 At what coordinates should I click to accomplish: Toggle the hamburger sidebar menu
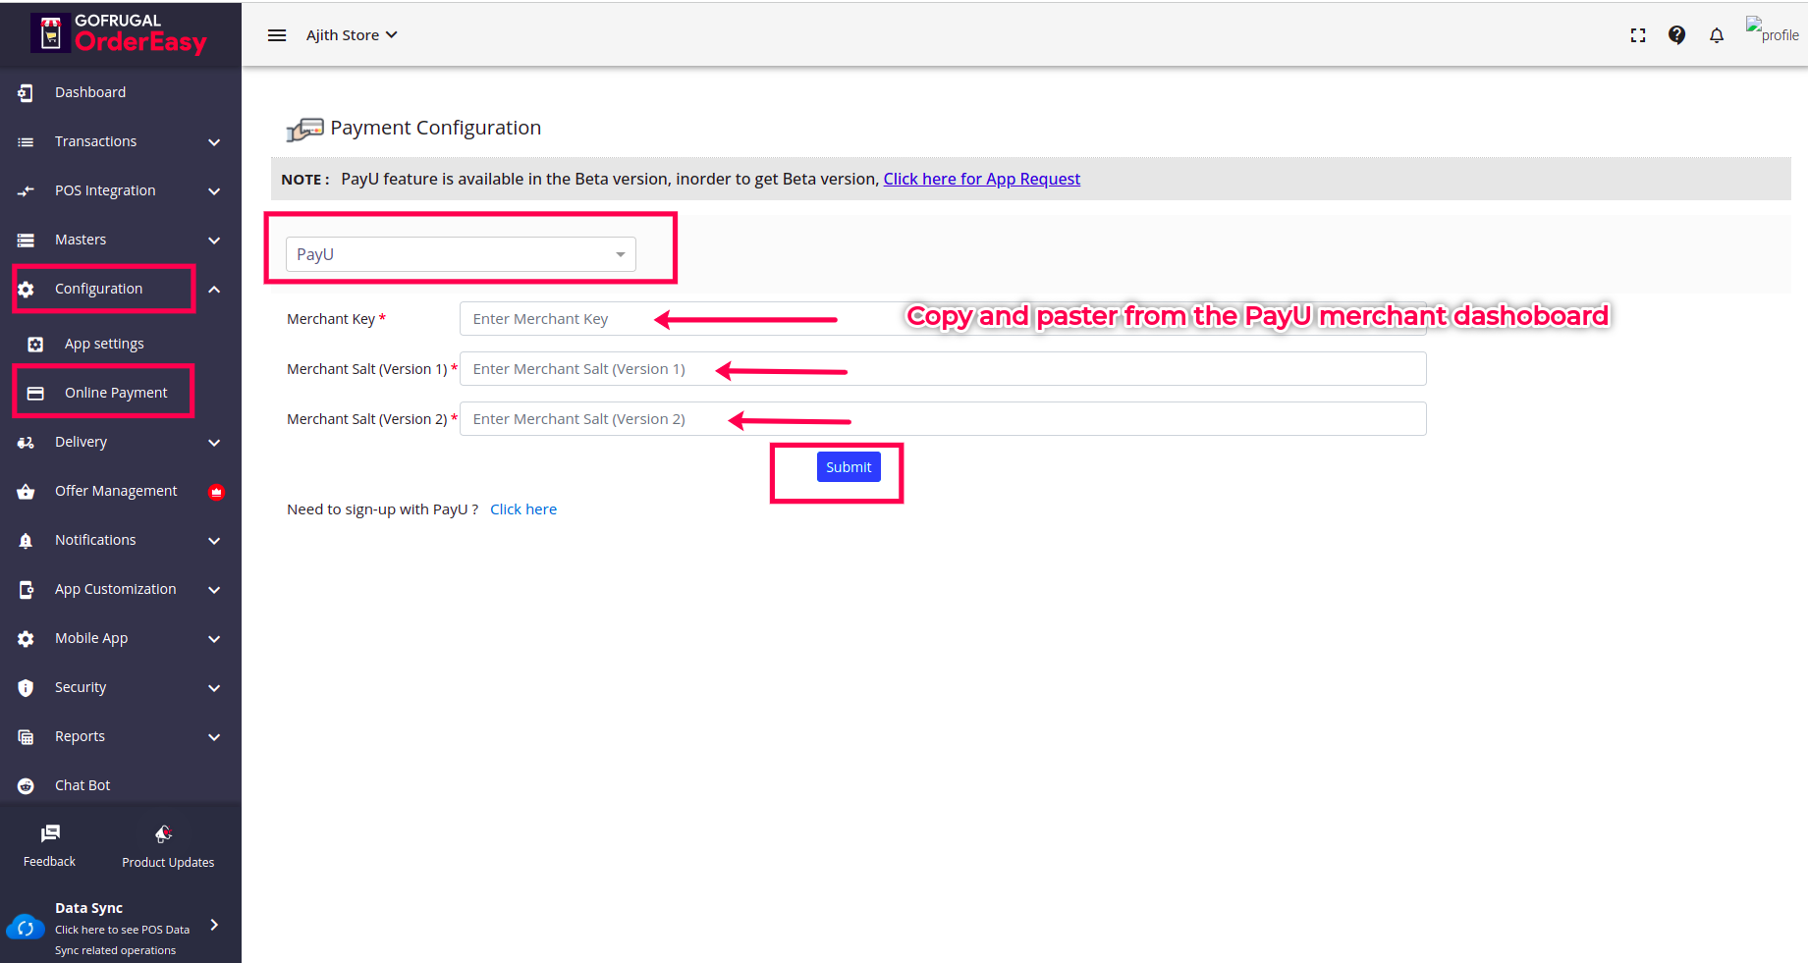coord(277,35)
